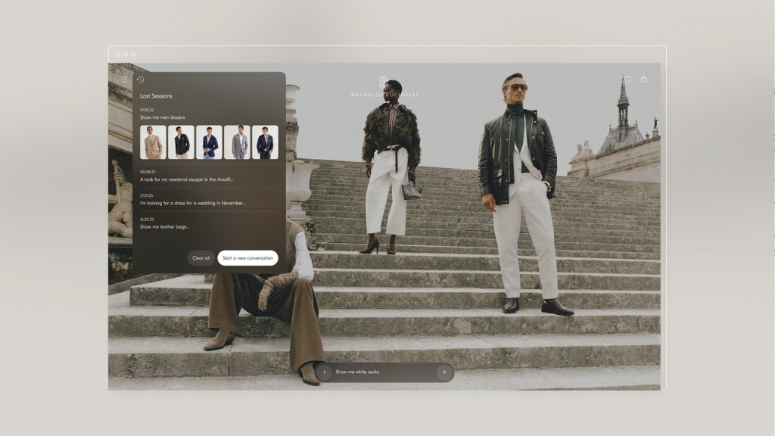Click the Brunello Cucinelli logo

[384, 86]
